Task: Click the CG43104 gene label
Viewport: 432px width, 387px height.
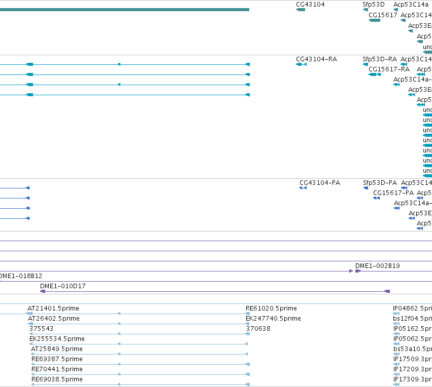Action: click(x=310, y=5)
